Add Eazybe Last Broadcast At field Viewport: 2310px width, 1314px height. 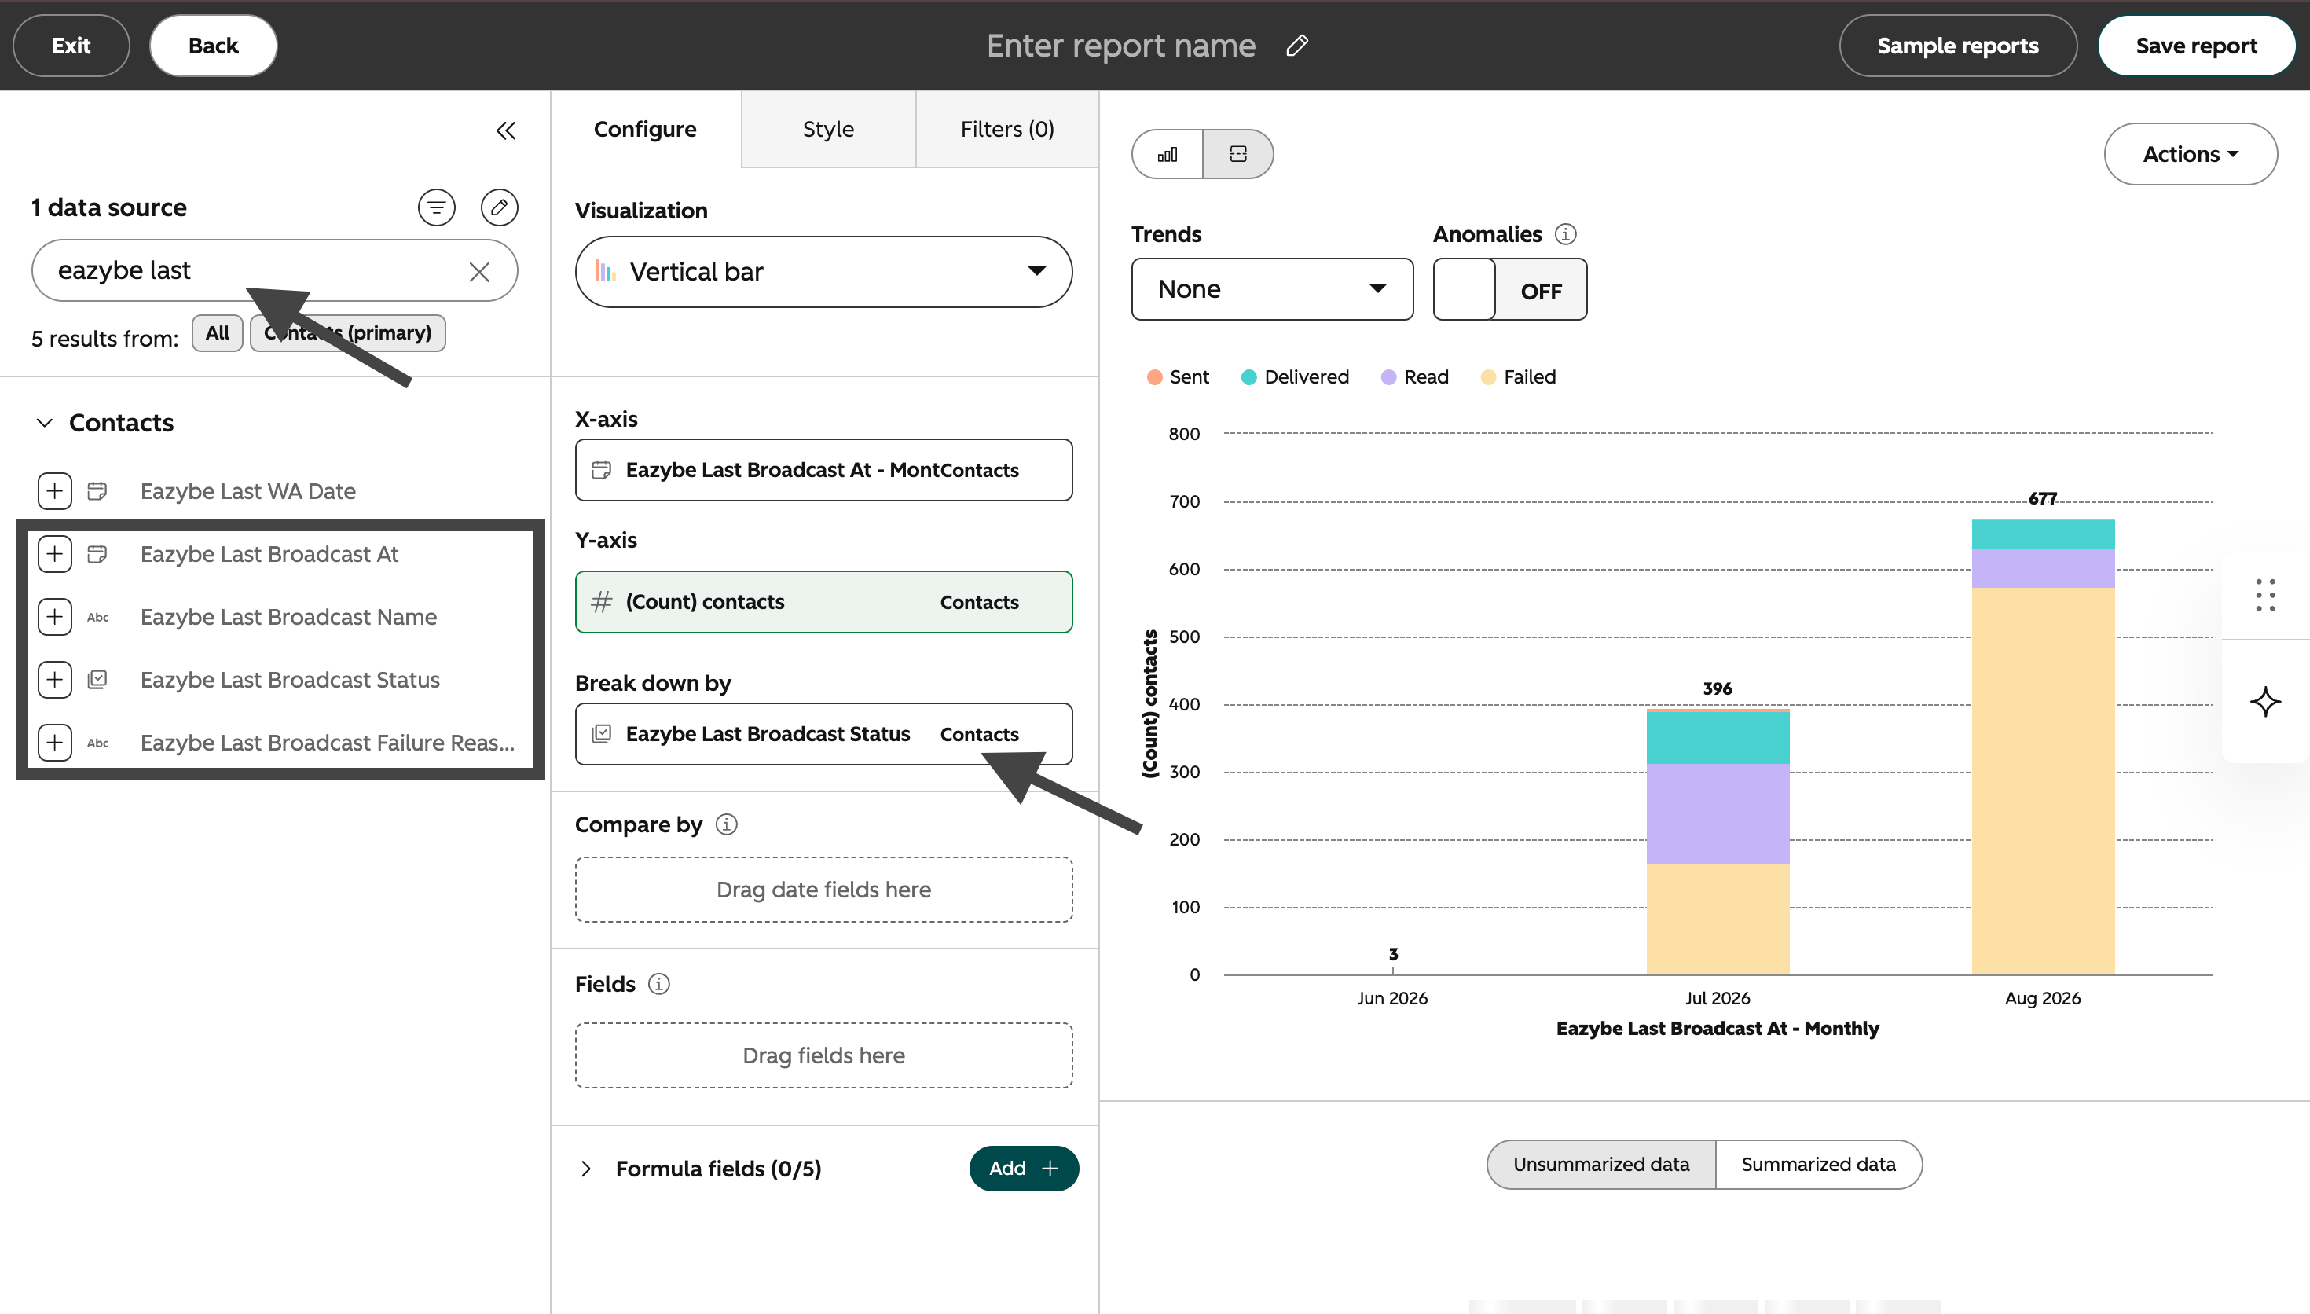[55, 554]
